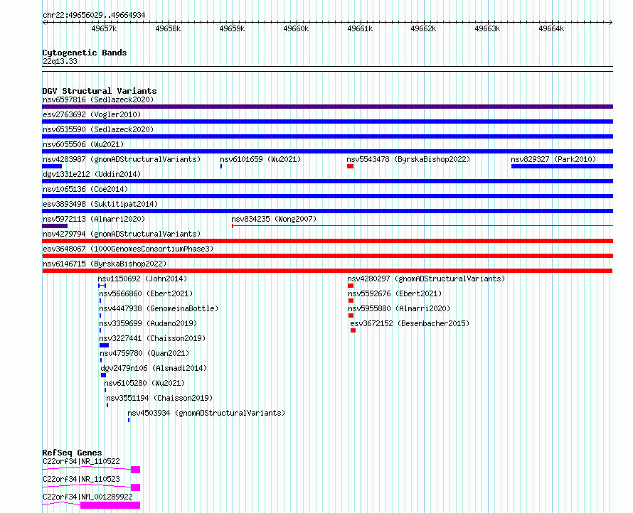
Task: Select the 49662k ruler tick label
Action: click(423, 28)
